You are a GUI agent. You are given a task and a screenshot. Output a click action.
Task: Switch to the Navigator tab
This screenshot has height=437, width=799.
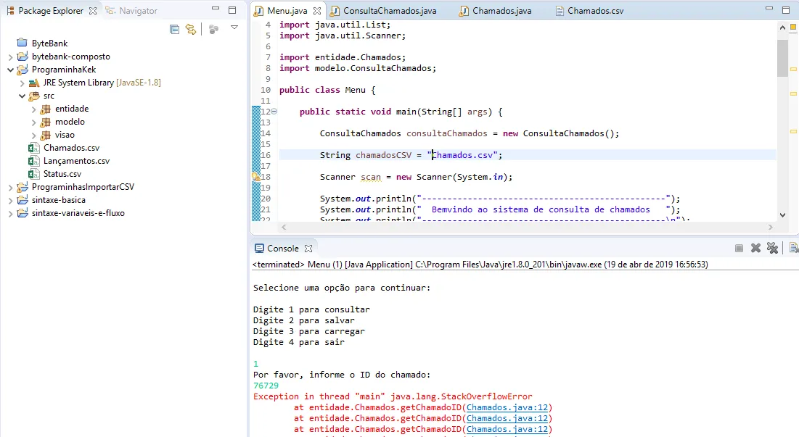pos(131,11)
